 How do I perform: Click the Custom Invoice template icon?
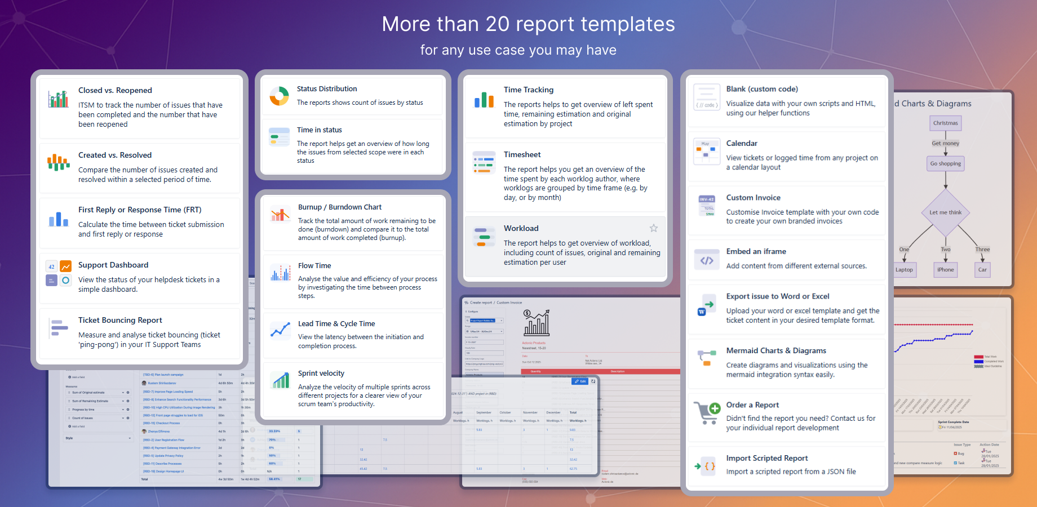(706, 206)
